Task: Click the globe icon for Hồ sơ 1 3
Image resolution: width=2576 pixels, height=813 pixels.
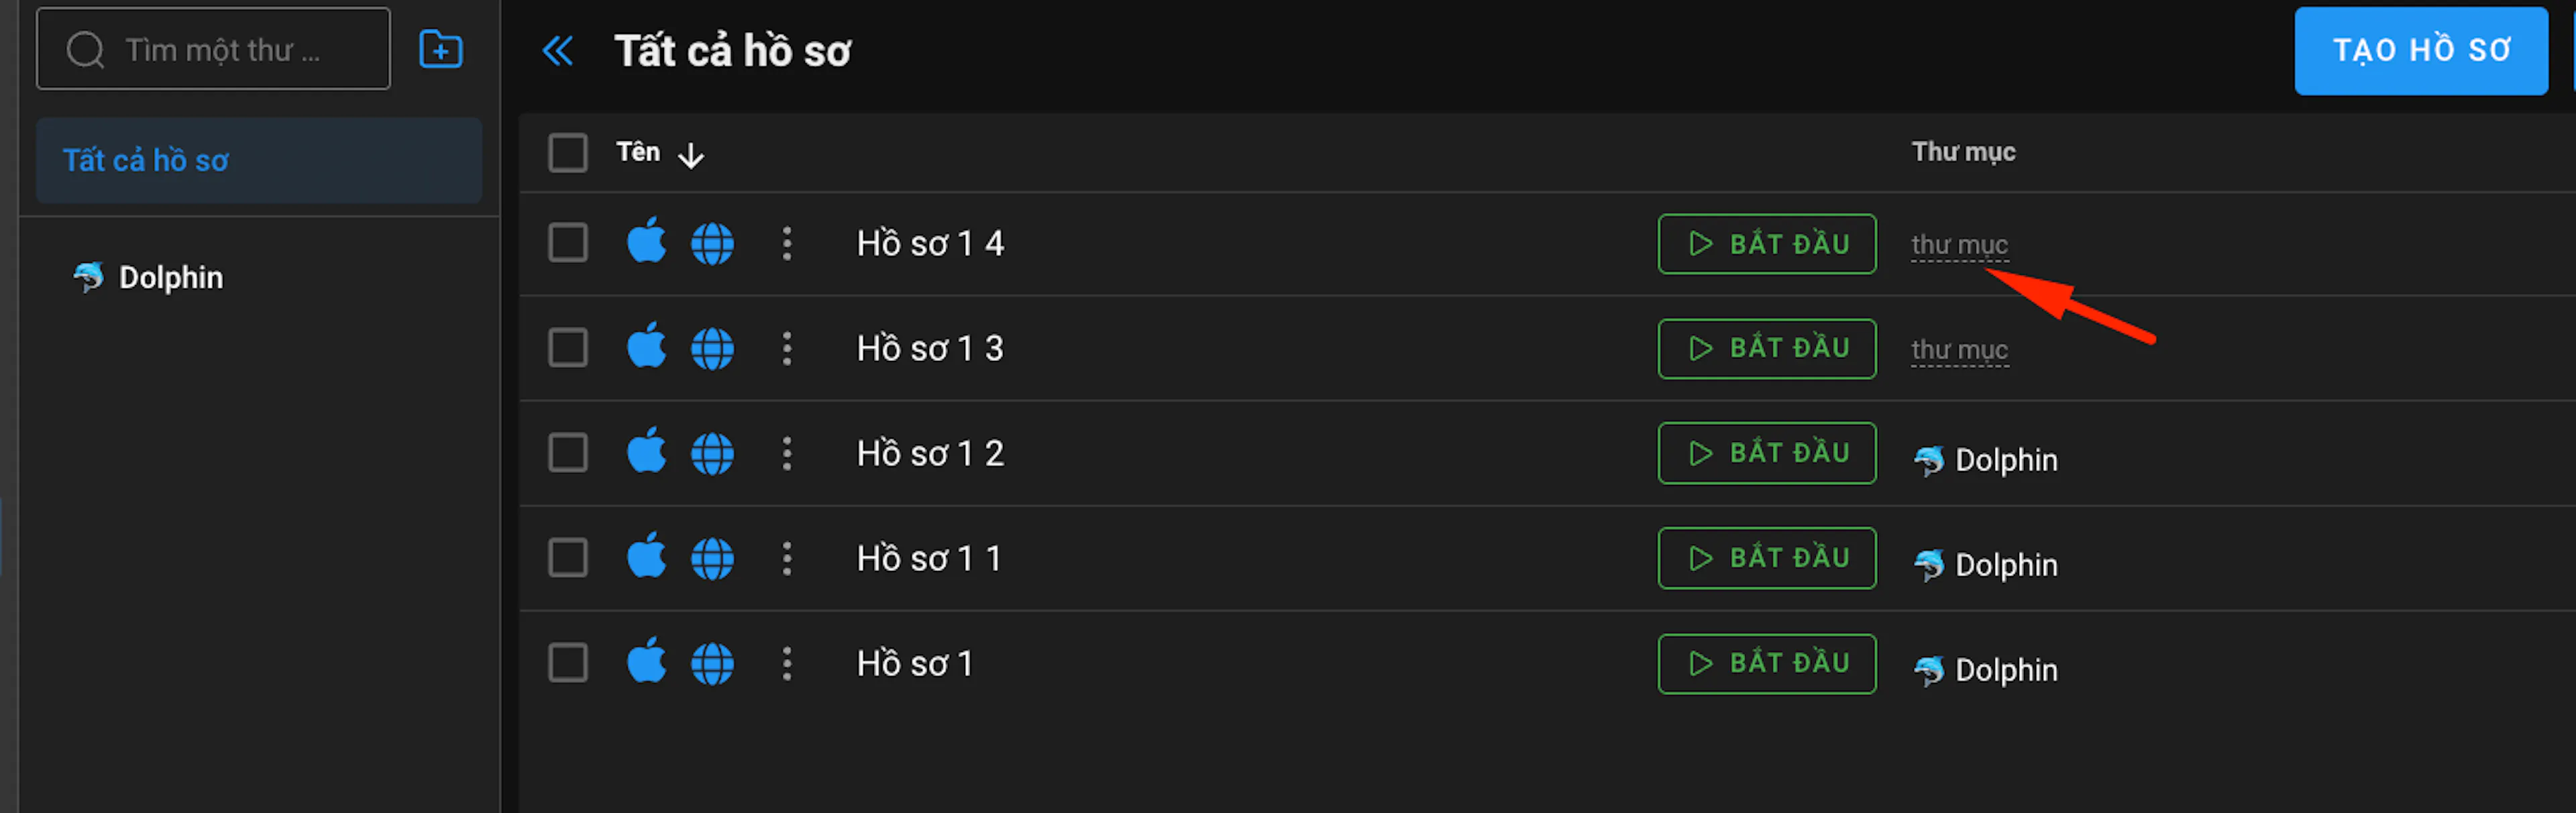Action: tap(712, 349)
